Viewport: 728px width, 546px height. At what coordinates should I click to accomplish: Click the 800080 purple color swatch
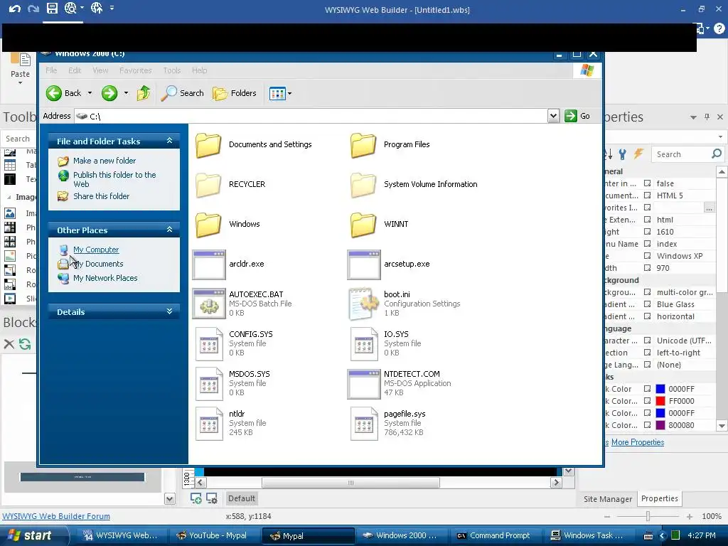point(660,425)
